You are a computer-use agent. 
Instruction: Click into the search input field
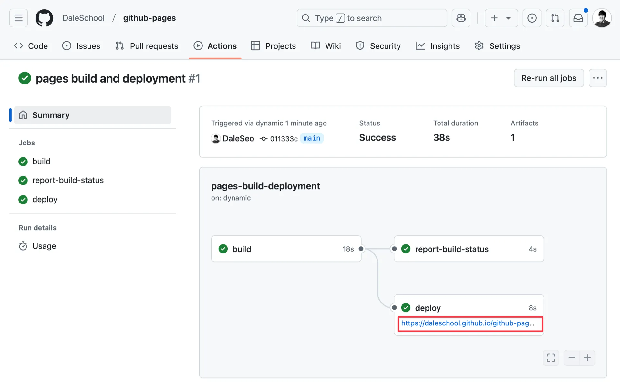pyautogui.click(x=371, y=18)
